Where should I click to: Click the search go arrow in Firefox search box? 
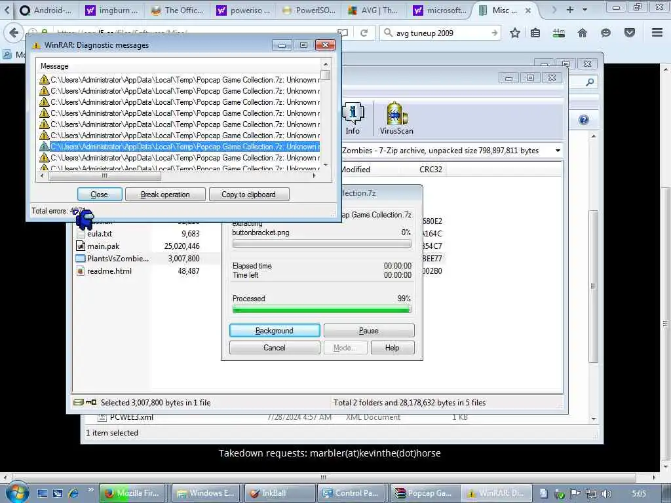(x=494, y=33)
